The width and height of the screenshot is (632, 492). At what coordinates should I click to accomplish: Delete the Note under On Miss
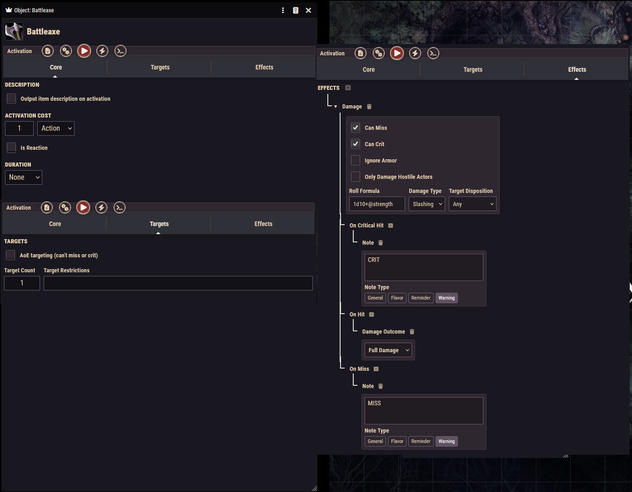381,386
